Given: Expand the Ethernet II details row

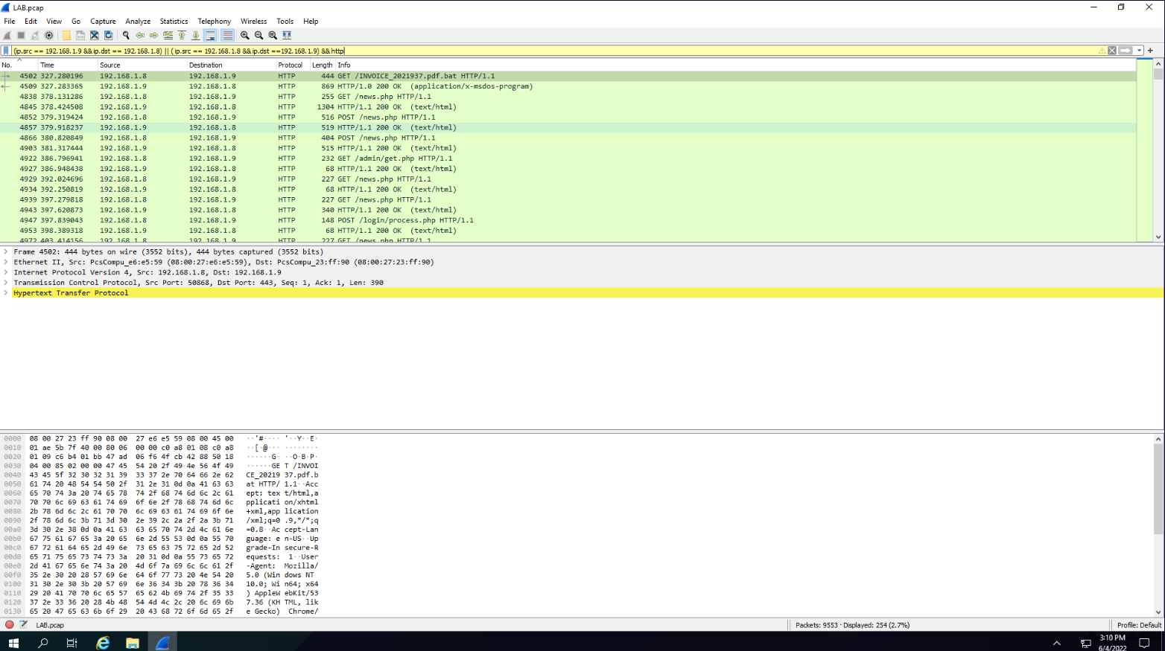Looking at the screenshot, I should pyautogui.click(x=6, y=262).
